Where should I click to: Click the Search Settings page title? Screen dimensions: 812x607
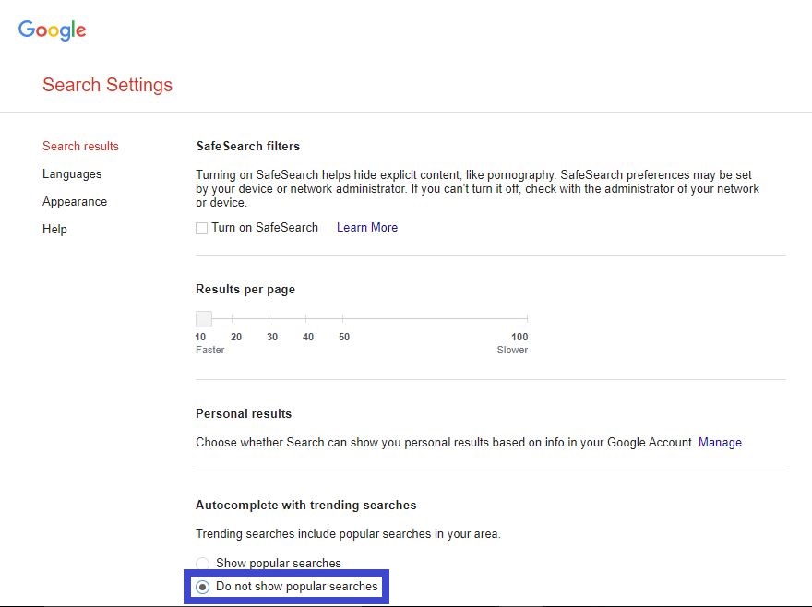107,85
